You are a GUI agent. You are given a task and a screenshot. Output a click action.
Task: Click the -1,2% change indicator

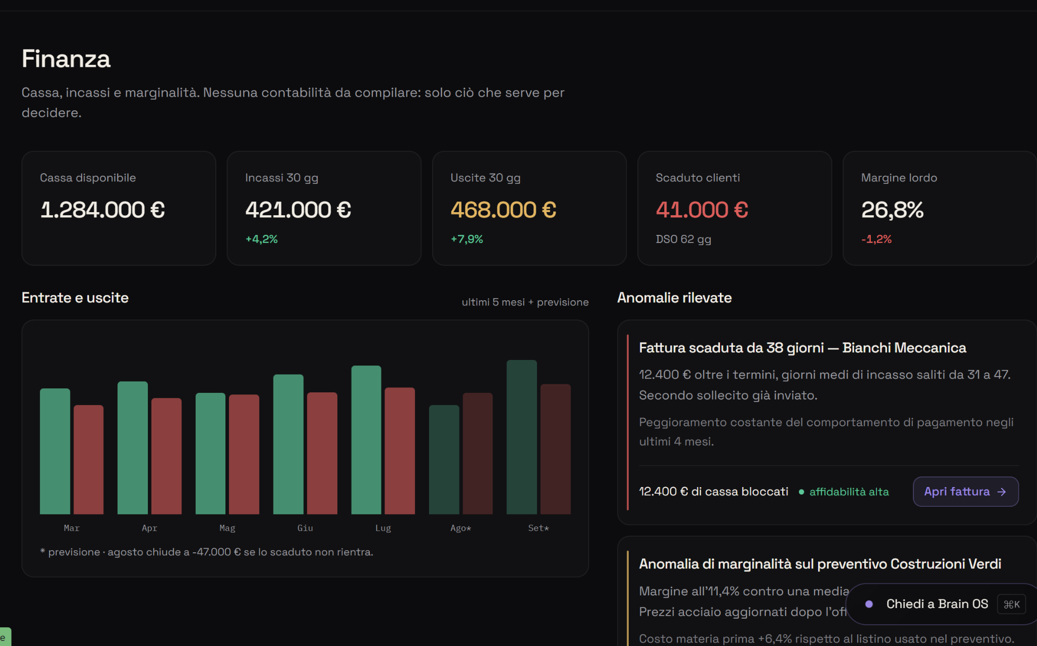click(x=876, y=239)
